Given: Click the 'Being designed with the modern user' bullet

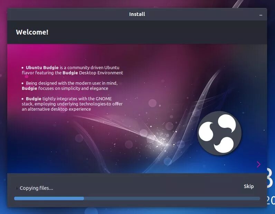Looking at the screenshot, I should (x=70, y=86).
